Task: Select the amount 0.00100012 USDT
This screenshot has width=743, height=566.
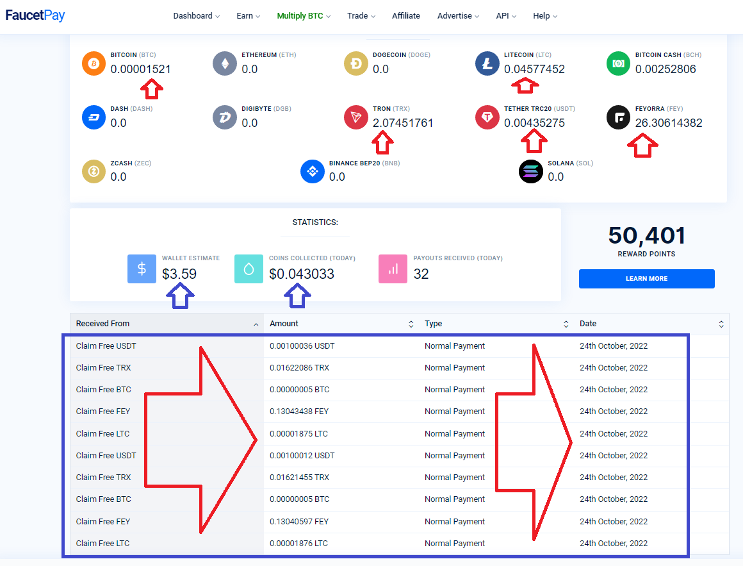Action: [302, 456]
